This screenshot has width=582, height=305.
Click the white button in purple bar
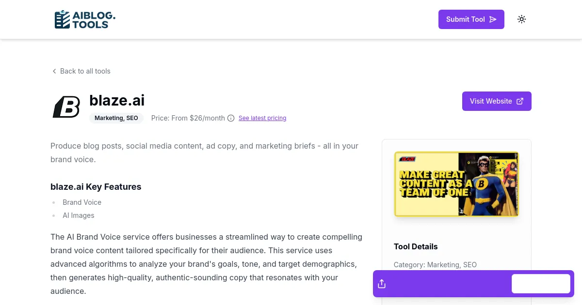[541, 284]
